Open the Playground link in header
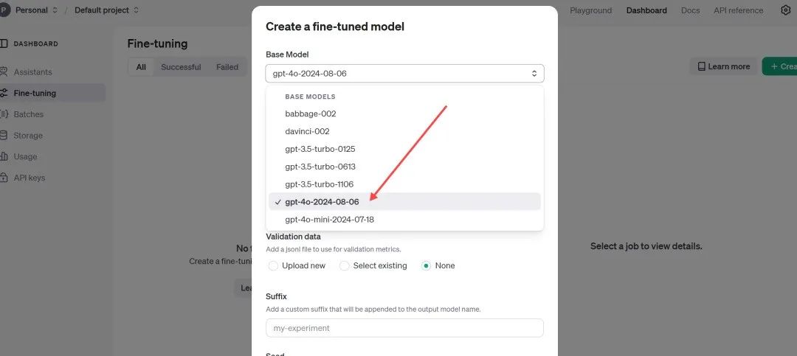The width and height of the screenshot is (797, 356). [x=590, y=10]
